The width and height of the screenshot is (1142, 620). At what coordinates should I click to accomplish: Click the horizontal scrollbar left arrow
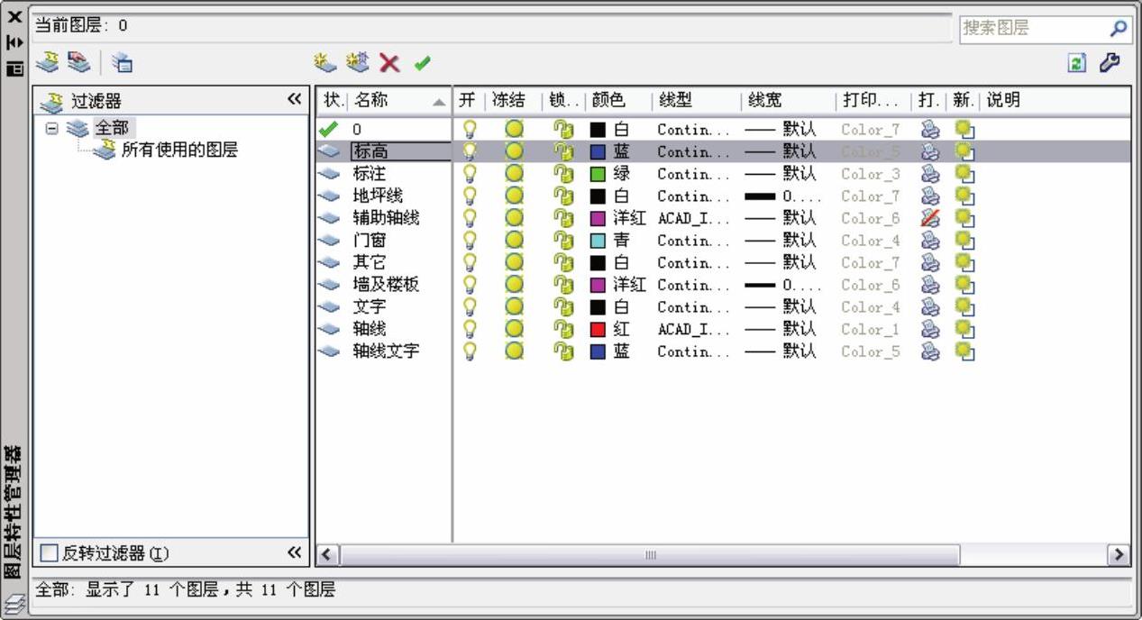pos(327,554)
